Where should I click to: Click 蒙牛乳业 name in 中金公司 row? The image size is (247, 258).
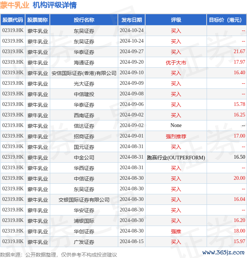tap(38, 158)
